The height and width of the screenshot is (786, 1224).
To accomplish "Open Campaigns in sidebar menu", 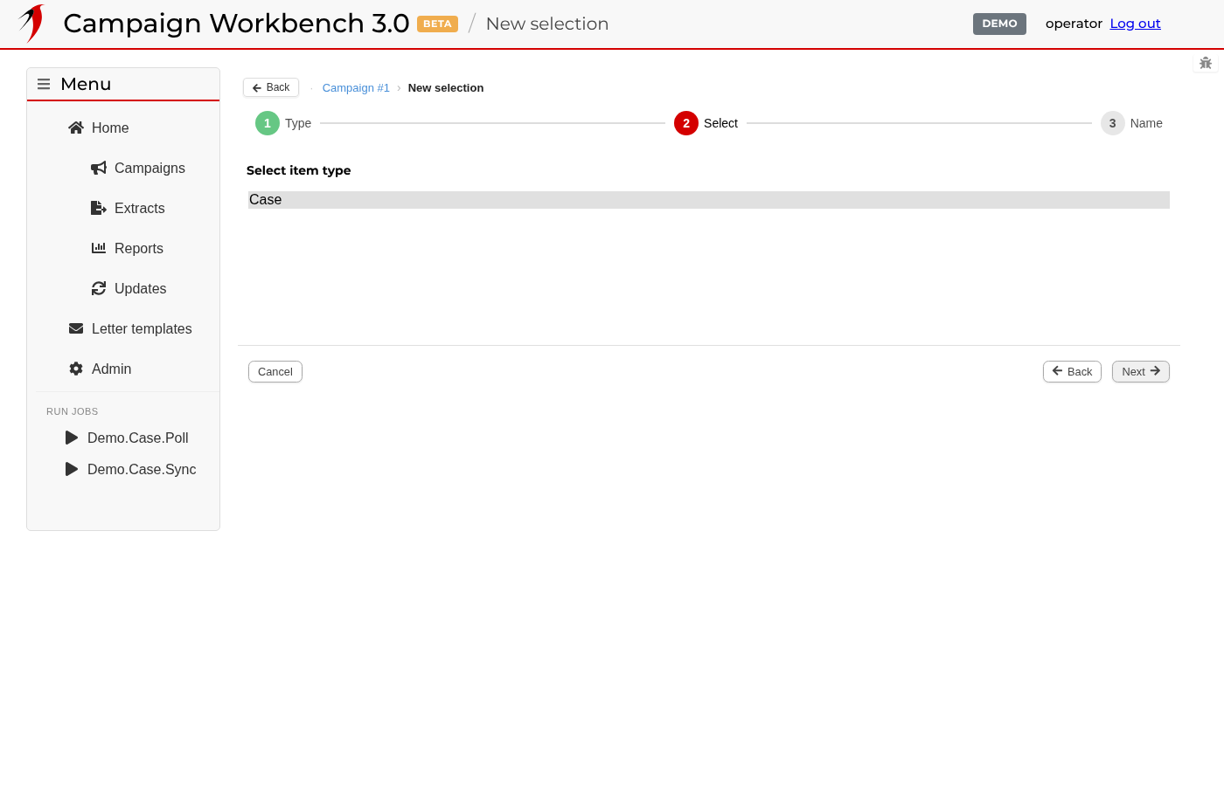I will 150,168.
